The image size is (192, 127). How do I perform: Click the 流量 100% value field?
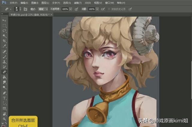pyautogui.click(x=92, y=9)
